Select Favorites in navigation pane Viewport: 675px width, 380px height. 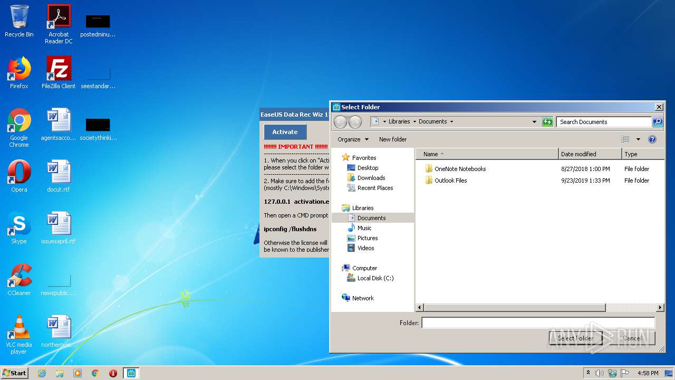(359, 158)
